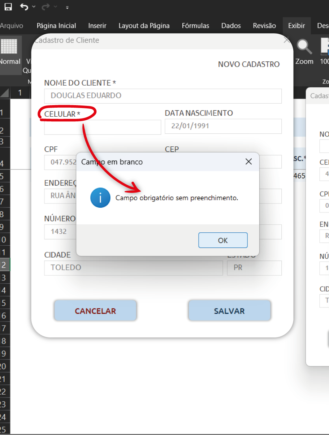Image resolution: width=329 pixels, height=435 pixels.
Task: Open the Undo history dropdown arrow
Action: pyautogui.click(x=34, y=7)
